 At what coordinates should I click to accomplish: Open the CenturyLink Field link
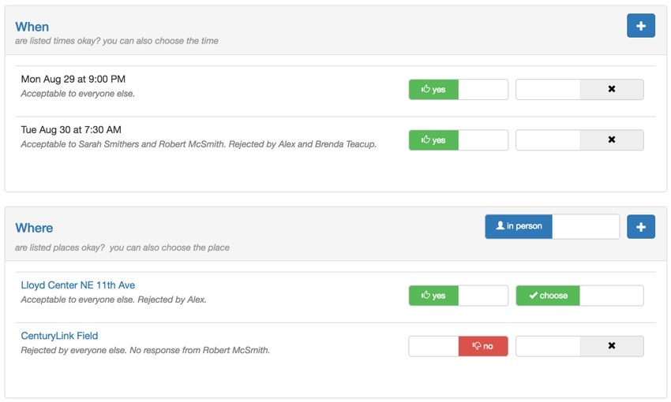tap(59, 336)
